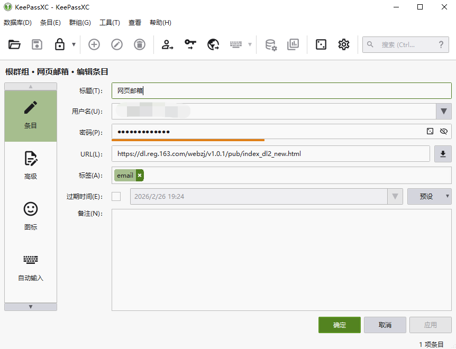The width and height of the screenshot is (456, 349).
Task: Click in the 标题 title field
Action: pos(281,90)
